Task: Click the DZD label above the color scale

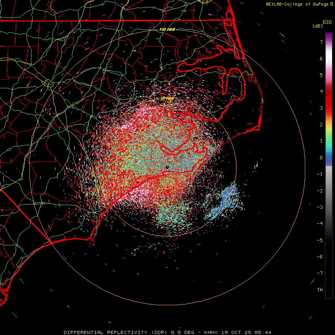Action: (327, 22)
